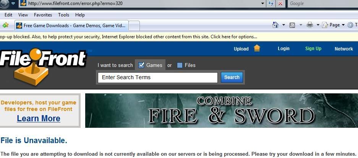Click the Refresh page icon

coord(271,3)
